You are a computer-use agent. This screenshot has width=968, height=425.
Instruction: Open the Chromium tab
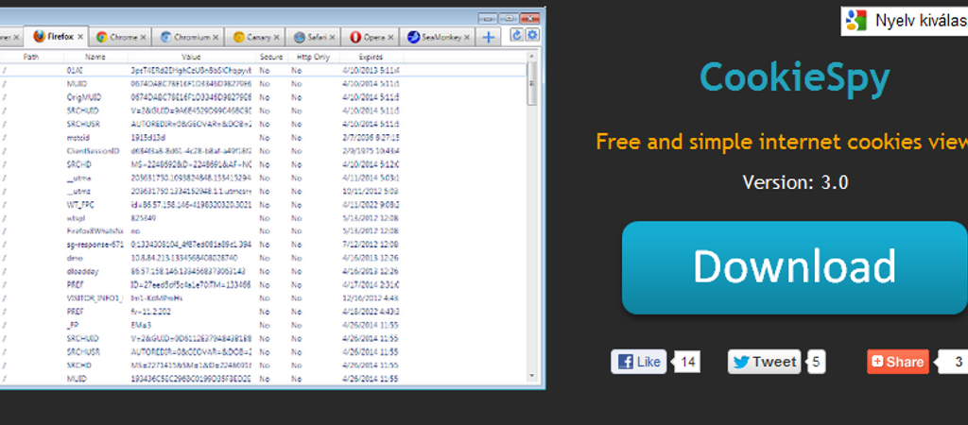point(186,38)
